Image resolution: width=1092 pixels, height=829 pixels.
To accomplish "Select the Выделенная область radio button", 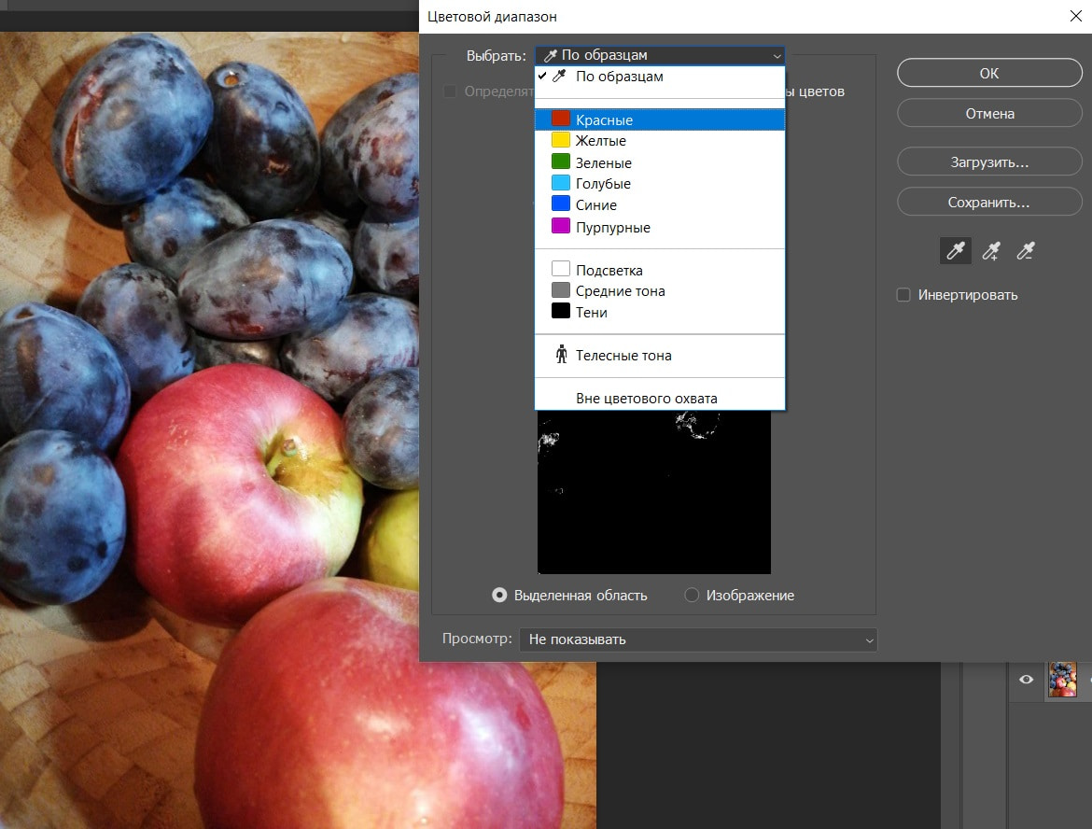I will tap(499, 595).
